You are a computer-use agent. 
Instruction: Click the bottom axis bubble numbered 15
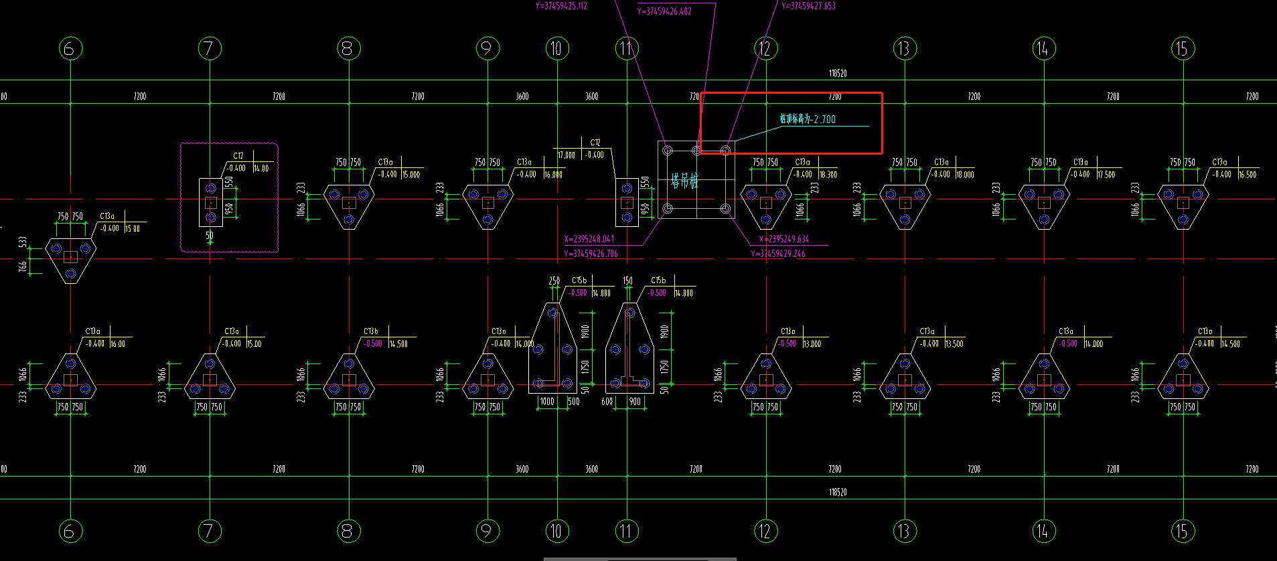pos(1183,531)
